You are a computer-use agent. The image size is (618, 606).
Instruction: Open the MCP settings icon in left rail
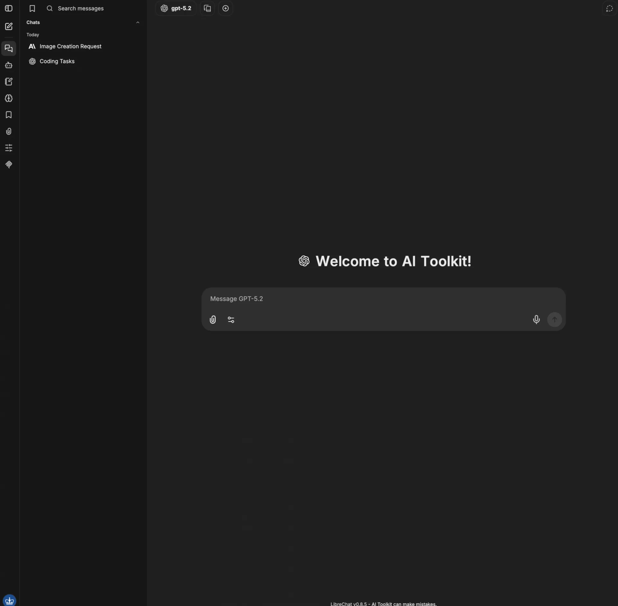[x=9, y=165]
